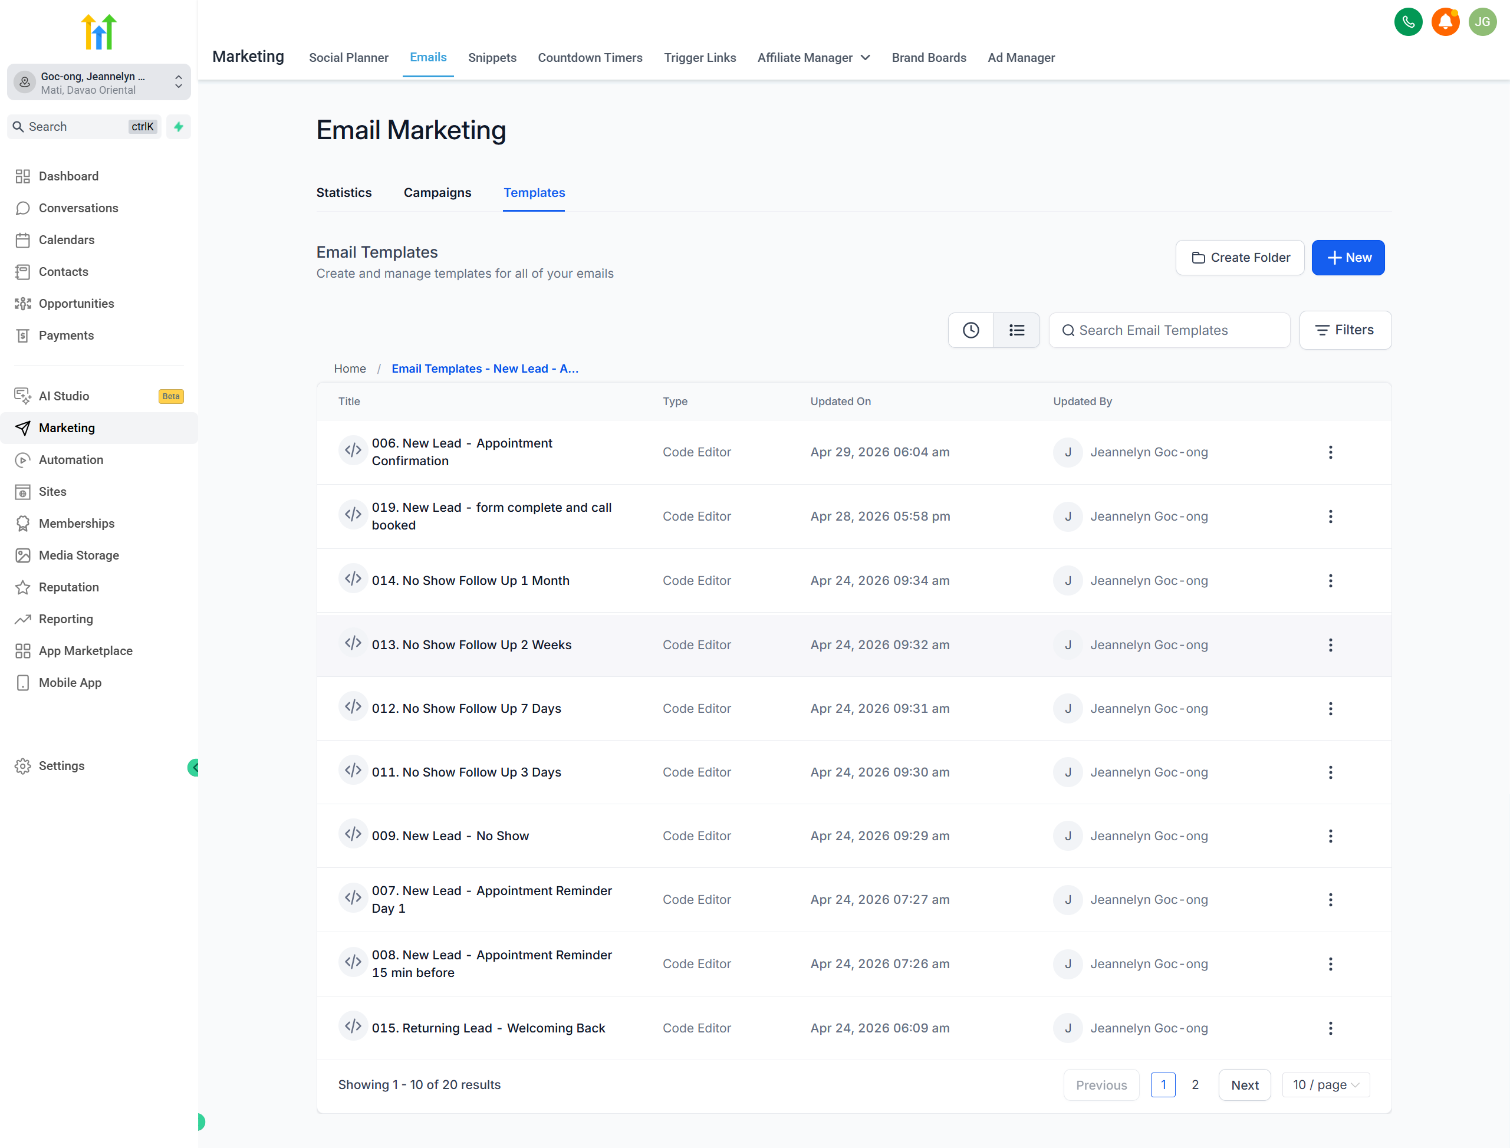Open the Brand Boards tab
Screen dimensions: 1510x1148
tap(929, 57)
